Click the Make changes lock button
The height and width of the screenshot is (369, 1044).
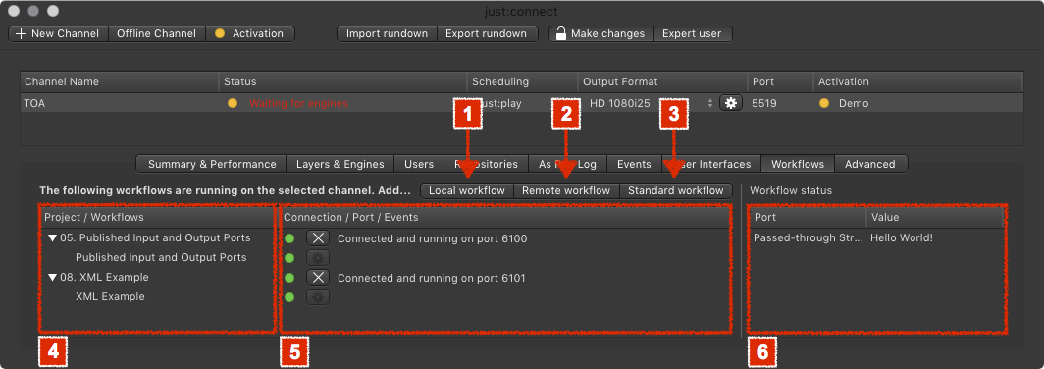601,34
